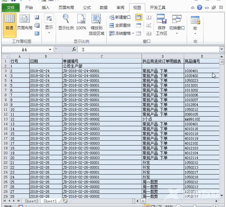Click 缩放到选定区域 zoom to selection
This screenshot has height=207, width=226.
click(96, 24)
